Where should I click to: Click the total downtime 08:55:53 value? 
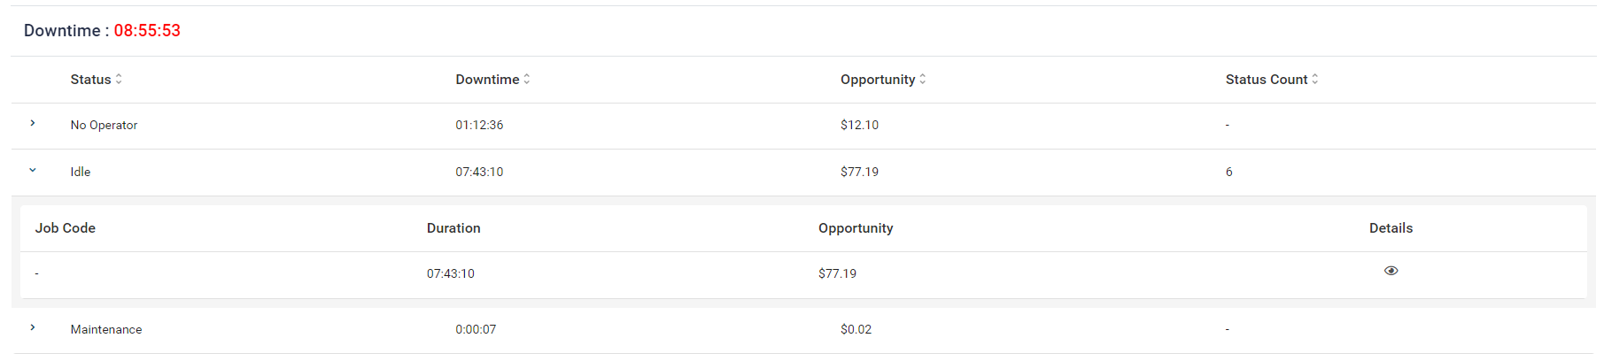point(147,31)
